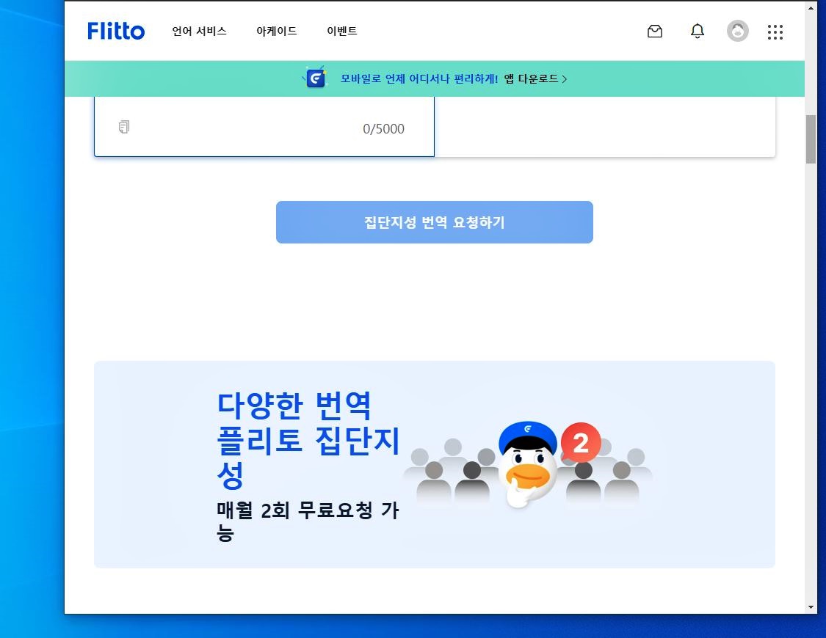Click the scrollbar up arrow

(x=810, y=7)
